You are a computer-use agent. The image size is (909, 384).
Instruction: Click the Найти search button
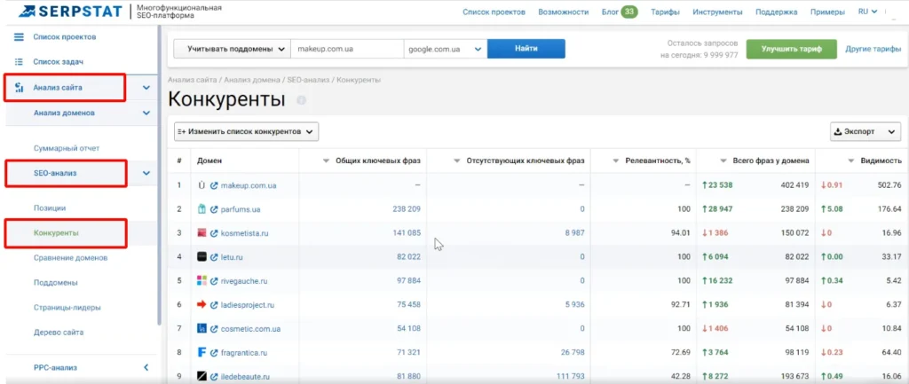[x=526, y=50]
